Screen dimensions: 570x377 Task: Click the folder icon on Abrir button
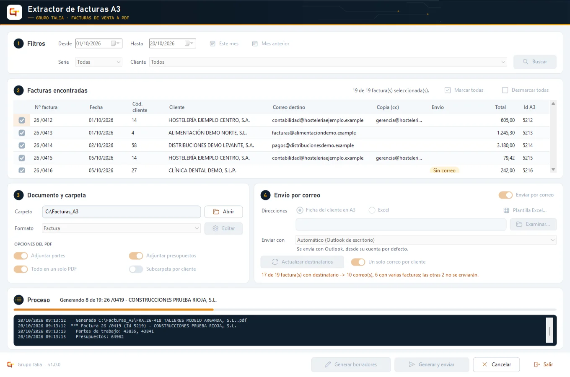[216, 212]
